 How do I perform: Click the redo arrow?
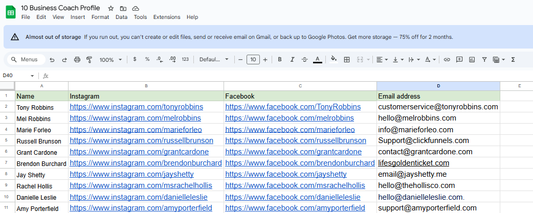point(64,60)
